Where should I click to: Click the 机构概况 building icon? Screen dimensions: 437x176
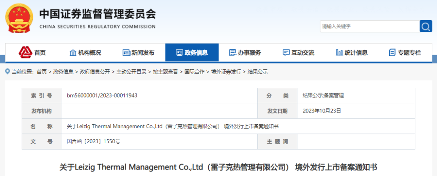tap(73, 52)
